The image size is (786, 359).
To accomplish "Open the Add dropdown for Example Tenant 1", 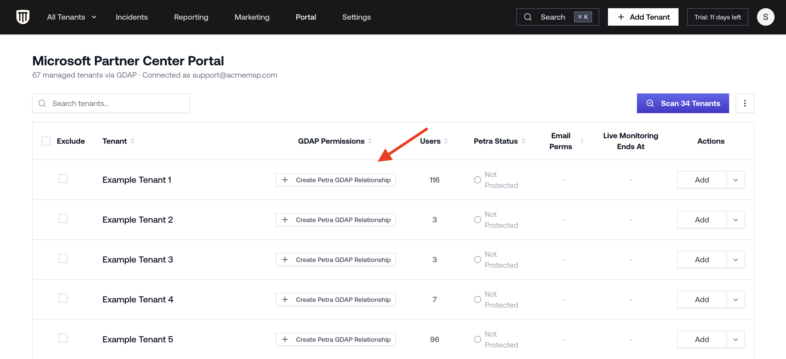I will (x=735, y=180).
